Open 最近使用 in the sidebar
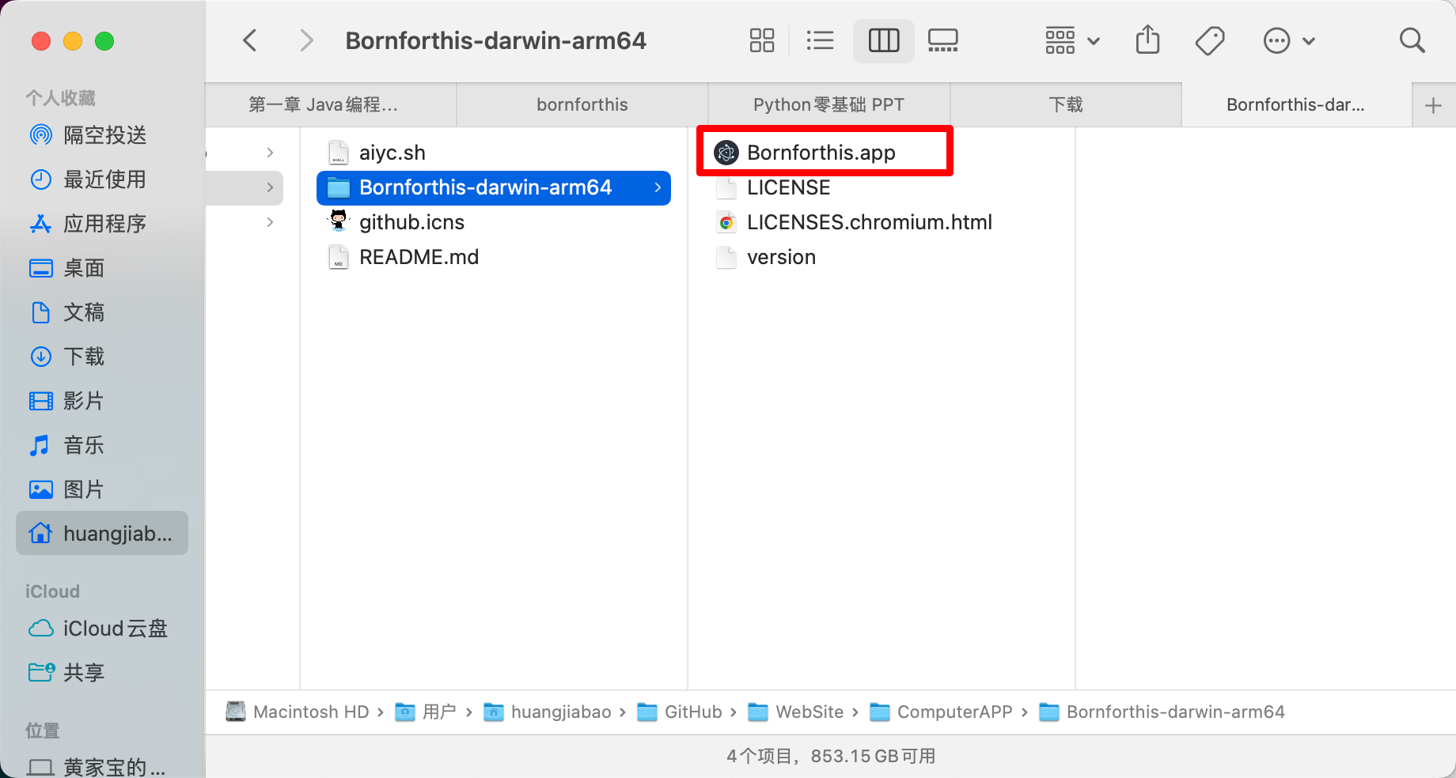The width and height of the screenshot is (1456, 778). [102, 179]
